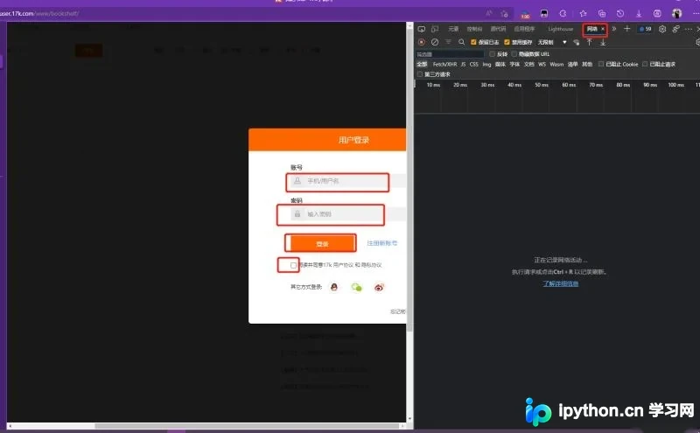
Task: Open browser three-dot settings menu
Action: coord(696,14)
